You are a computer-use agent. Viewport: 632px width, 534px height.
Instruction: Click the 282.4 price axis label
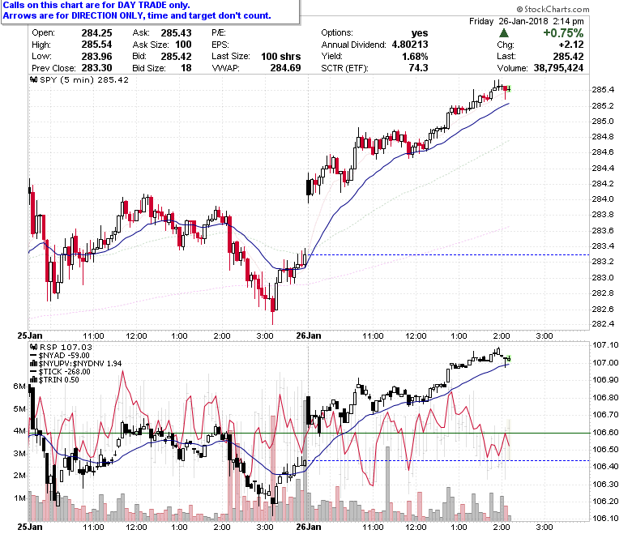(603, 324)
